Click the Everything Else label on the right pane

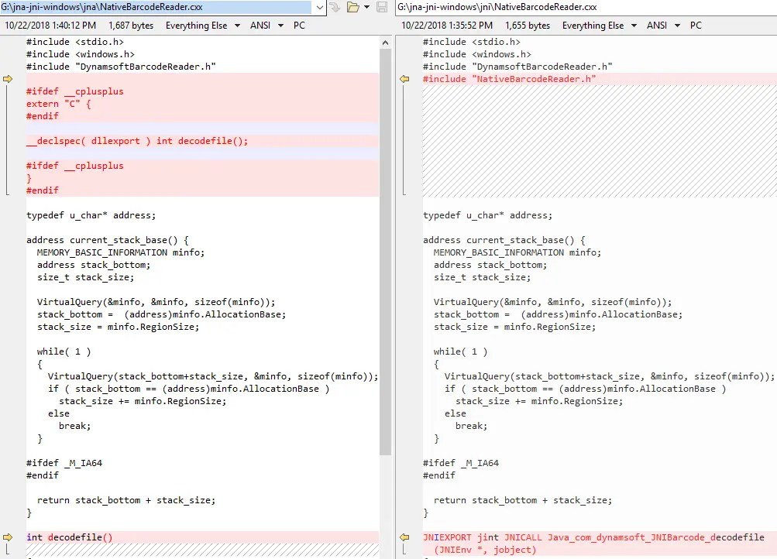click(593, 25)
